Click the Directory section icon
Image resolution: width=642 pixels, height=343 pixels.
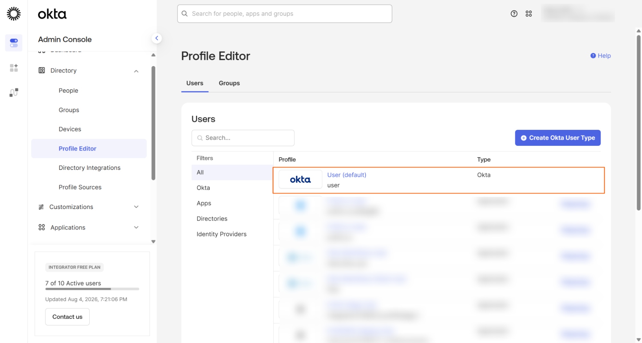pos(42,70)
